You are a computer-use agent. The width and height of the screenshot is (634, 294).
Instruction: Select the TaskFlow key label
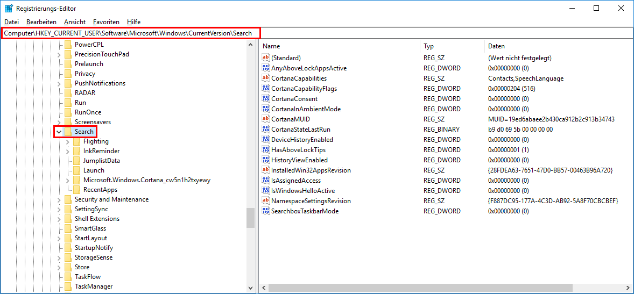[88, 277]
